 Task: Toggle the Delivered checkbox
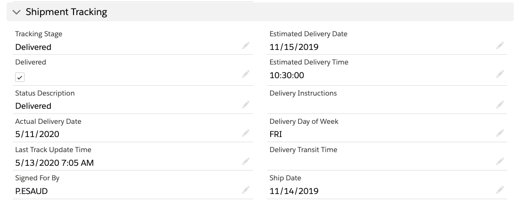point(20,77)
